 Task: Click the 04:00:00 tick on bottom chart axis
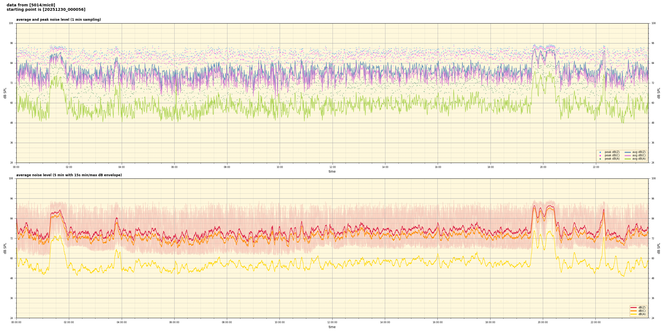(122, 322)
